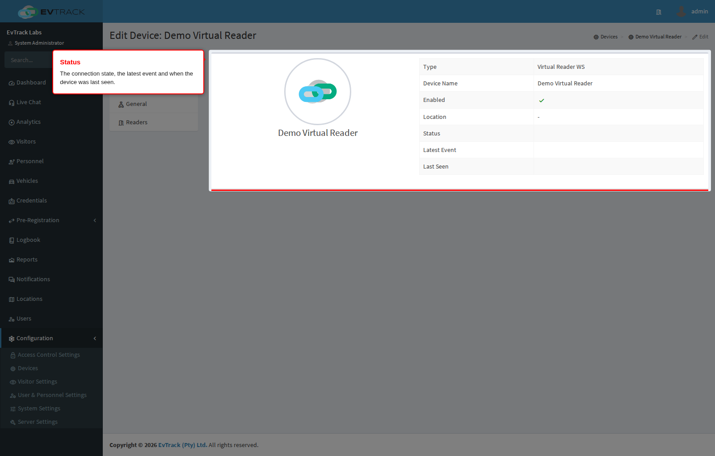This screenshot has height=456, width=715.
Task: Click the Last Seen row label
Action: tap(436, 167)
